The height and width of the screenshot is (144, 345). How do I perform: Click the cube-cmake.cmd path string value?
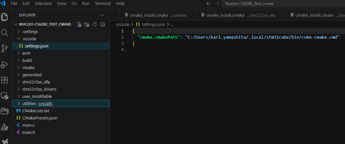[x=262, y=37]
